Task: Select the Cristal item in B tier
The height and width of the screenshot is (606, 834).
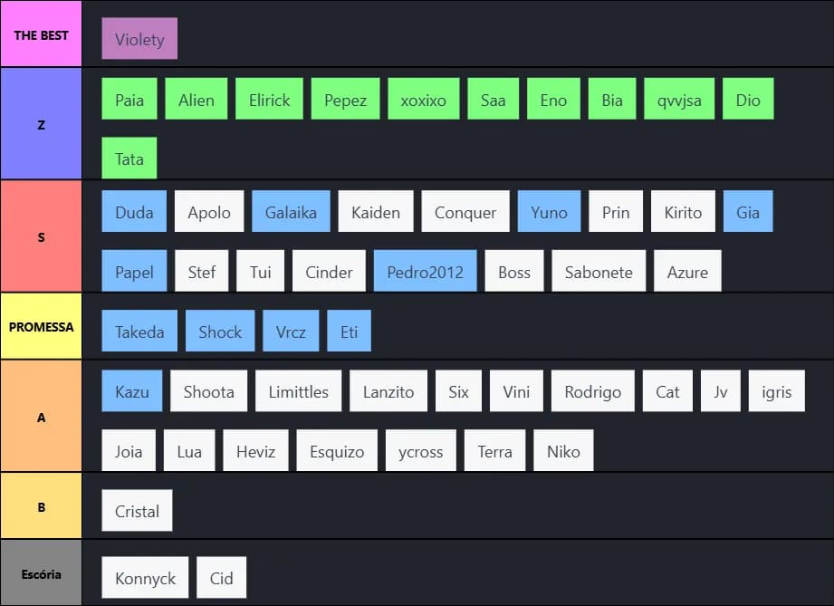Action: tap(137, 511)
